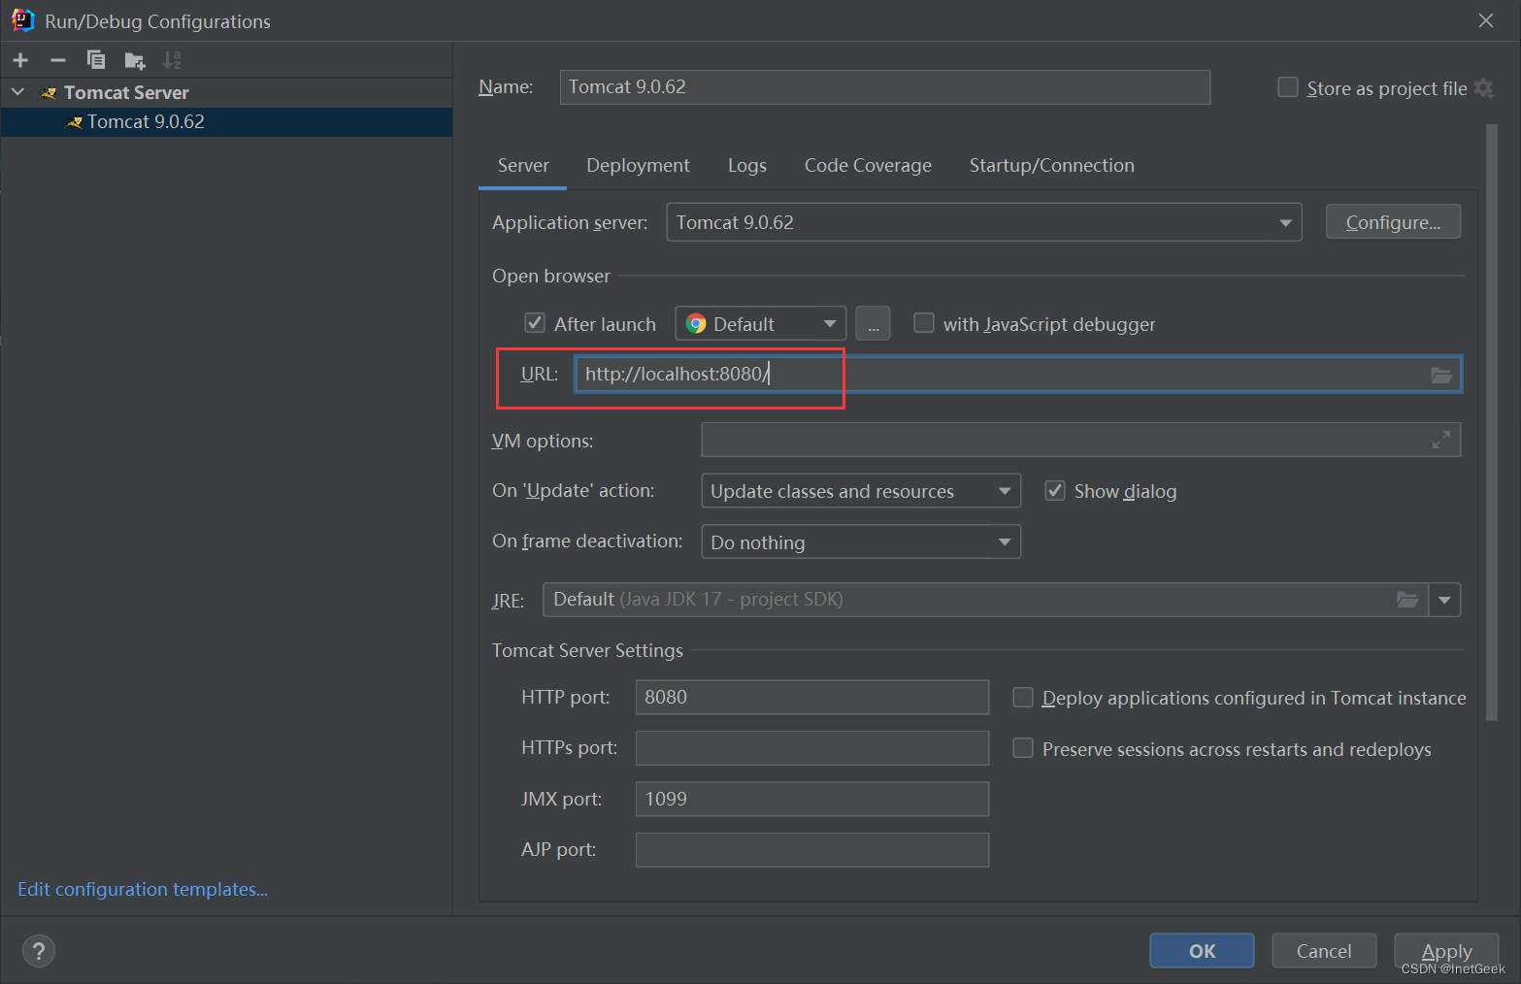Screen dimensions: 1521x984
Task: Add a new configuration with plus icon
Action: coord(20,60)
